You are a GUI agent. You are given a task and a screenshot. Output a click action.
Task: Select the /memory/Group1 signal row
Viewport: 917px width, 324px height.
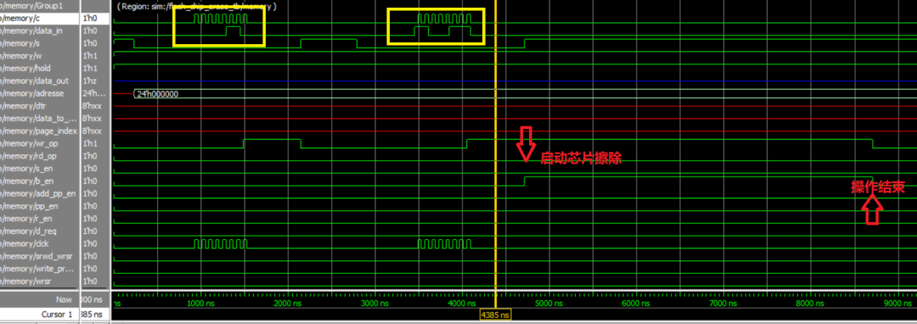[39, 6]
